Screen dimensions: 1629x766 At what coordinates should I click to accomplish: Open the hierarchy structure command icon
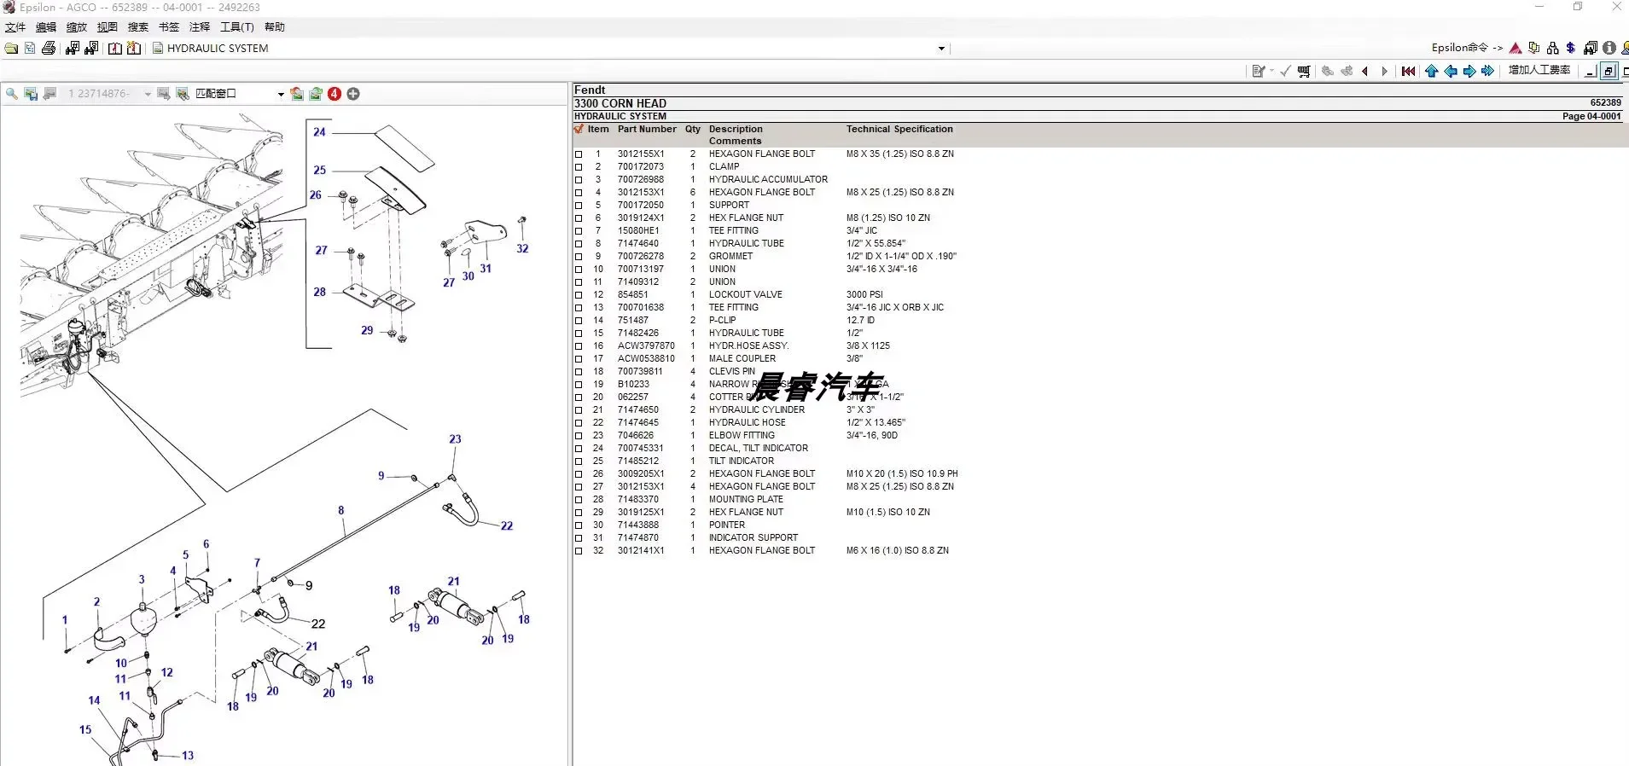tap(1553, 48)
